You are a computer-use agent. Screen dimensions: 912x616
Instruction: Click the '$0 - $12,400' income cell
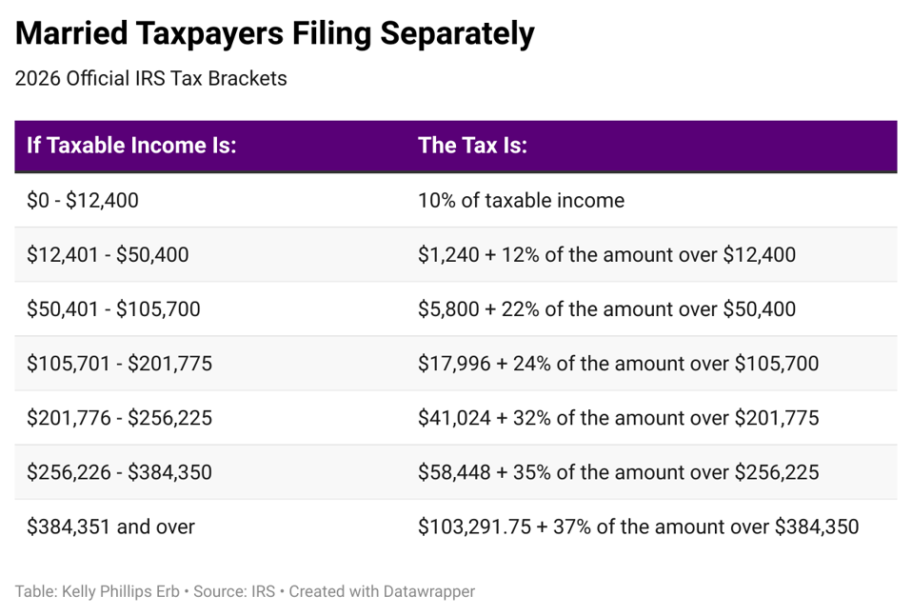tap(83, 200)
